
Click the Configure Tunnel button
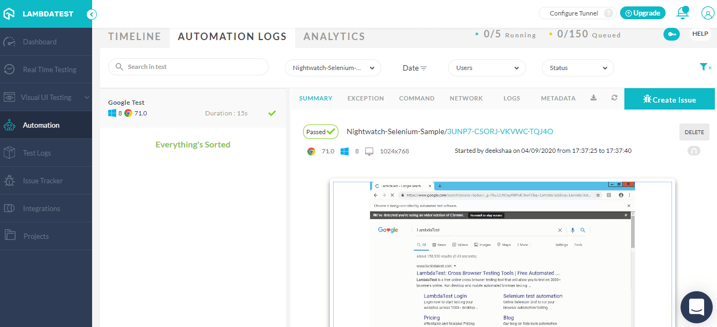click(577, 13)
